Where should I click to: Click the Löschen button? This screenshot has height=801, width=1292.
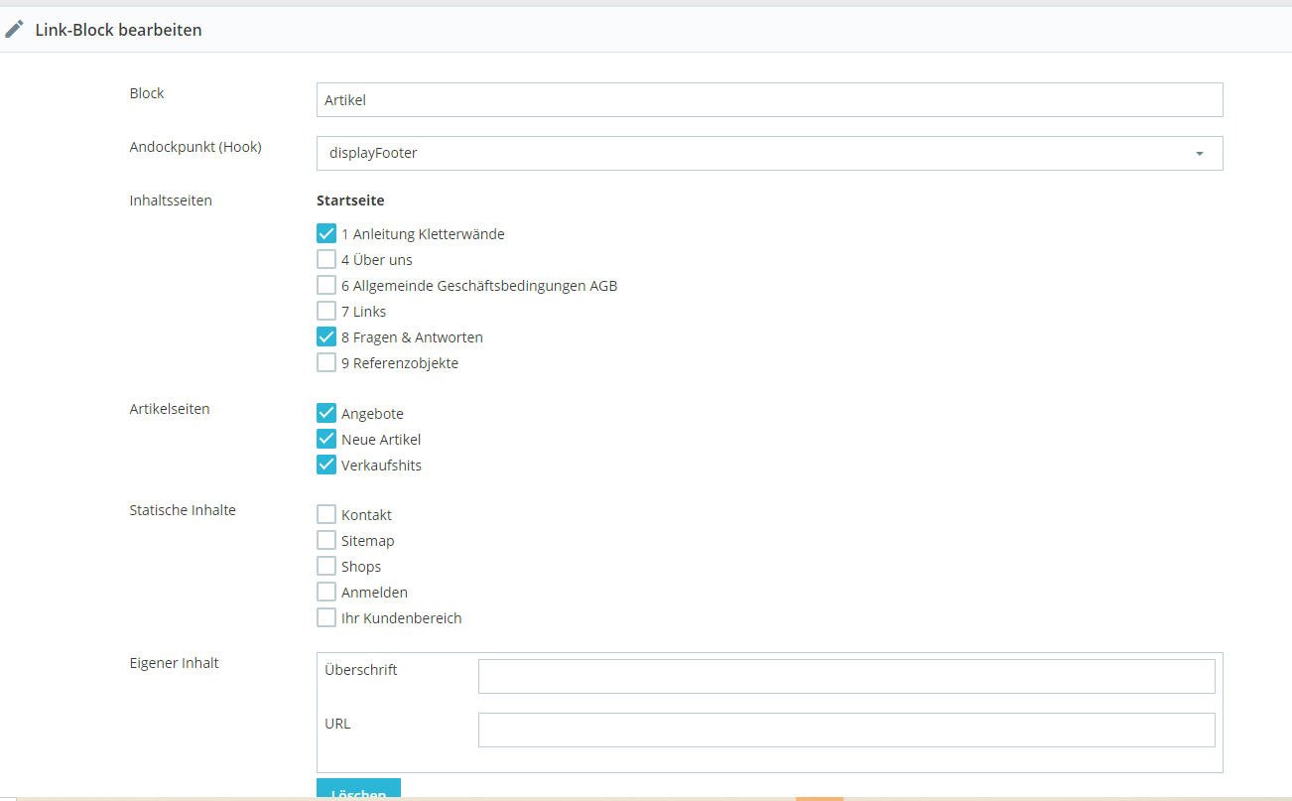pos(358,790)
